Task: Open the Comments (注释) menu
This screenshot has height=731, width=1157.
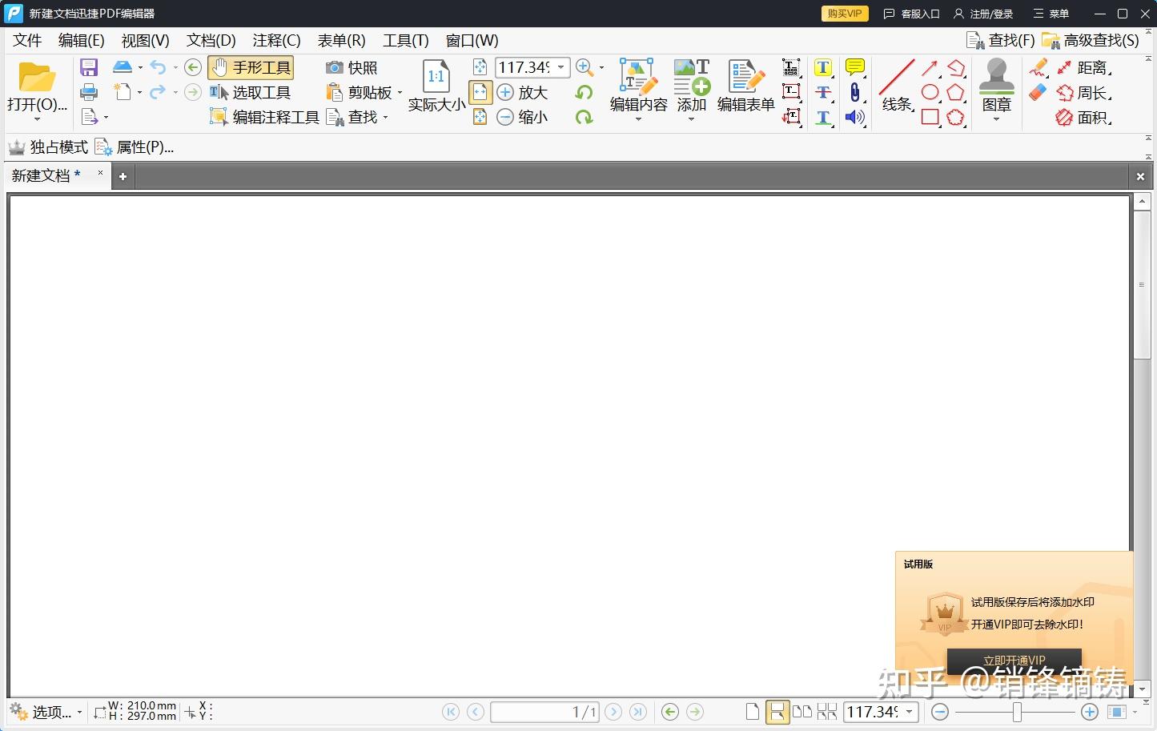Action: point(276,40)
